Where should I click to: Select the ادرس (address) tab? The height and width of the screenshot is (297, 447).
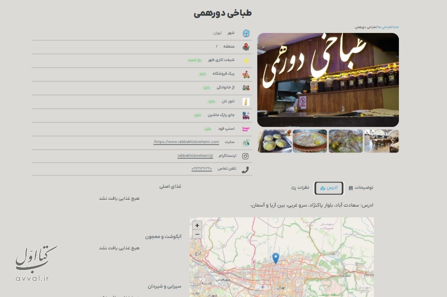click(329, 188)
